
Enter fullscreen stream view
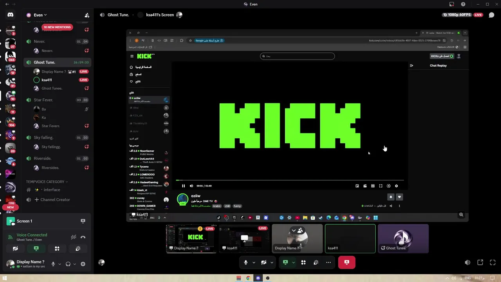(493, 262)
